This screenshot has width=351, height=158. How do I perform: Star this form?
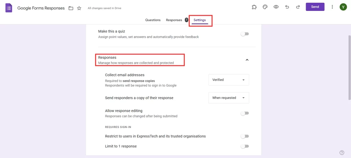(79, 8)
